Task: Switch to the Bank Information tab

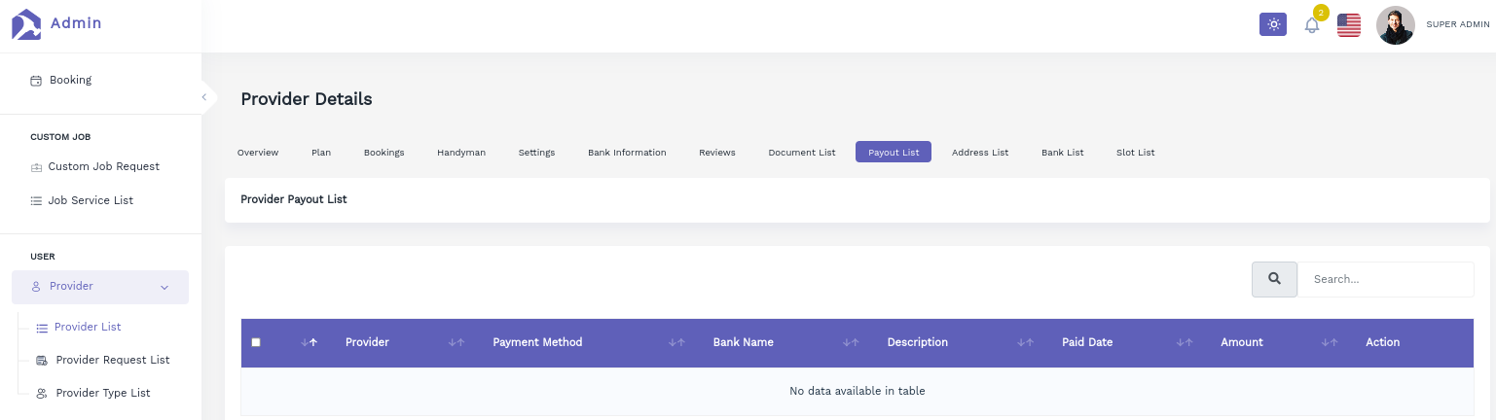Action: coord(627,153)
